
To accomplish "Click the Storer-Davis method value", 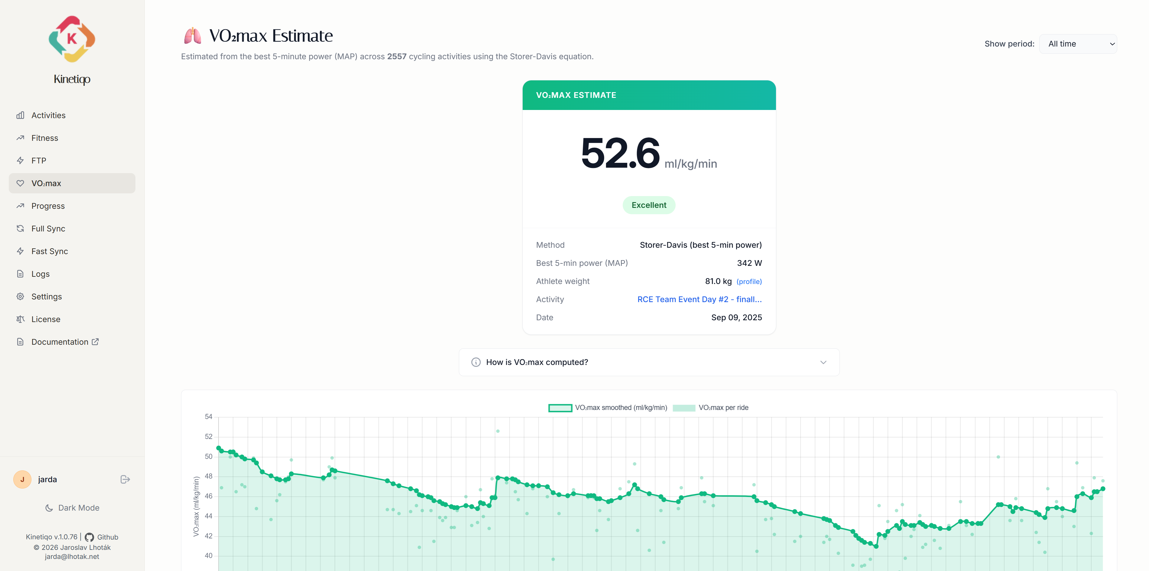I will pyautogui.click(x=701, y=245).
